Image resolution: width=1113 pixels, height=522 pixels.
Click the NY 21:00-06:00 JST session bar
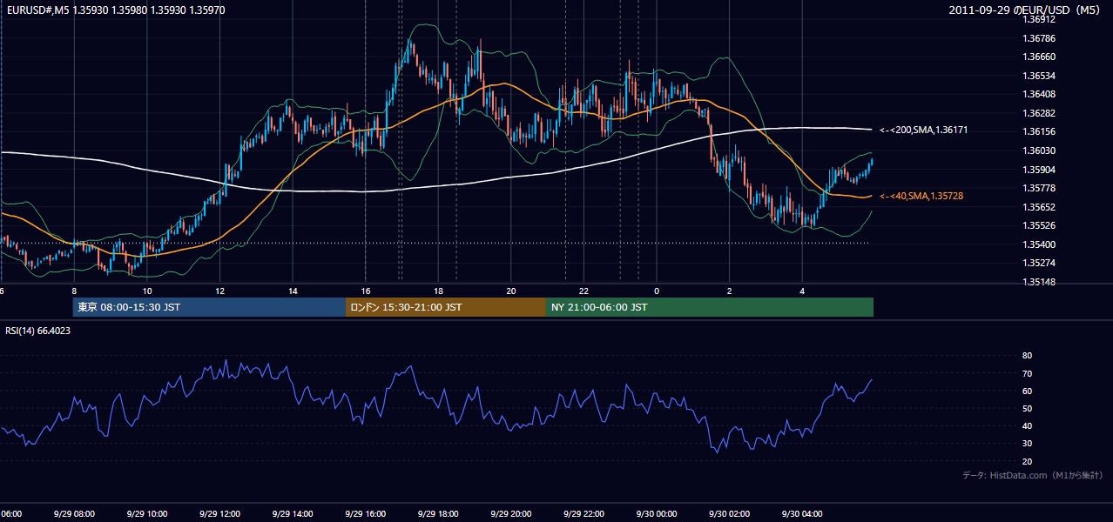[710, 307]
